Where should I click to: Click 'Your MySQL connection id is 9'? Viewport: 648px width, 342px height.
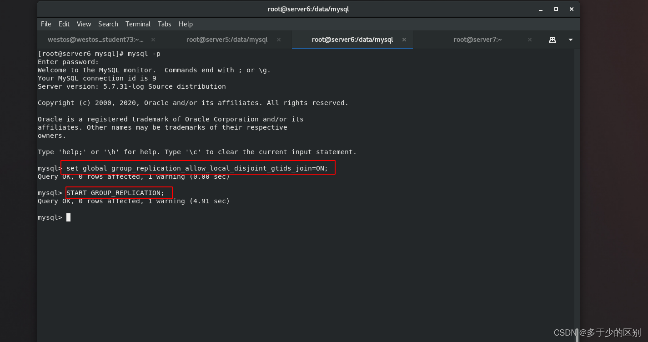[97, 78]
